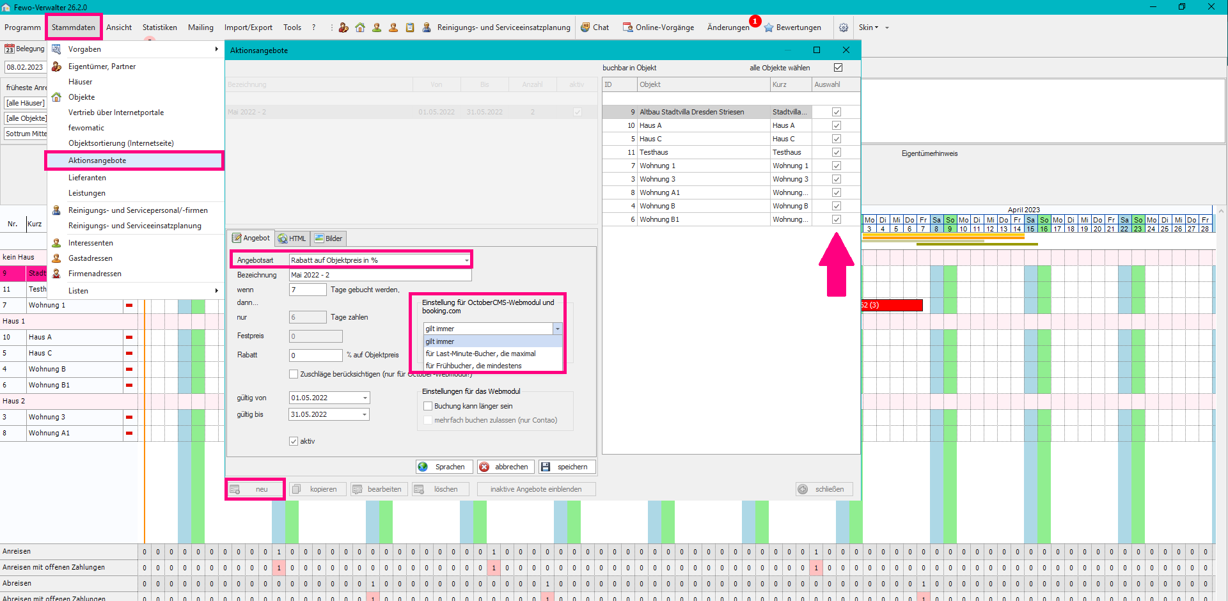
Task: Click the abbrechen button
Action: click(x=506, y=467)
